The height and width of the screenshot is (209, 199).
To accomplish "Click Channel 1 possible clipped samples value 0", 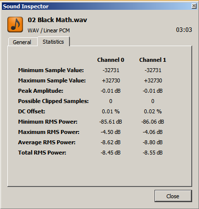I will tap(153, 101).
